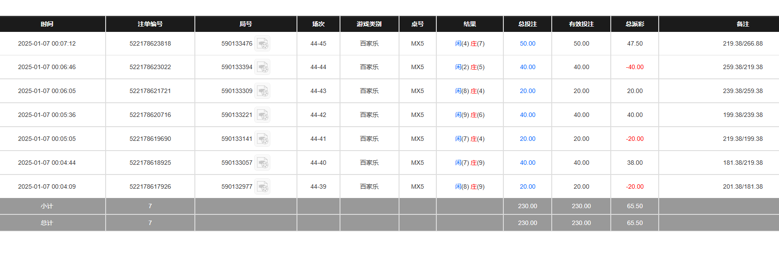Click blue 20.00 bet link in 00:06:05 row

[x=527, y=91]
